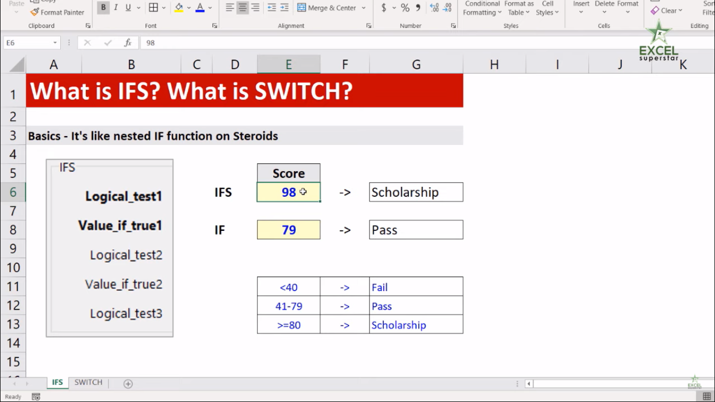Screen dimensions: 715x402
Task: Align text left
Action: (230, 7)
